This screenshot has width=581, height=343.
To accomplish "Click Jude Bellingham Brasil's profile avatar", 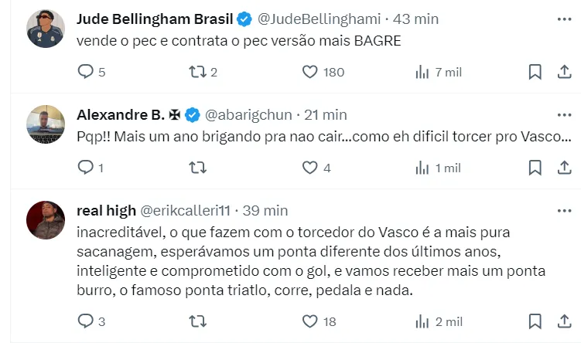I will click(46, 29).
